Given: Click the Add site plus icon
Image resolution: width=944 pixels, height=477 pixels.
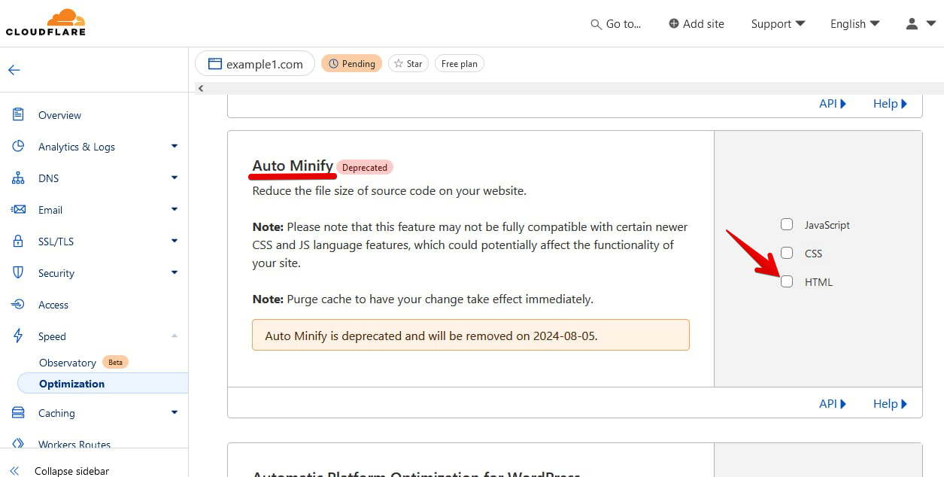Looking at the screenshot, I should 674,23.
